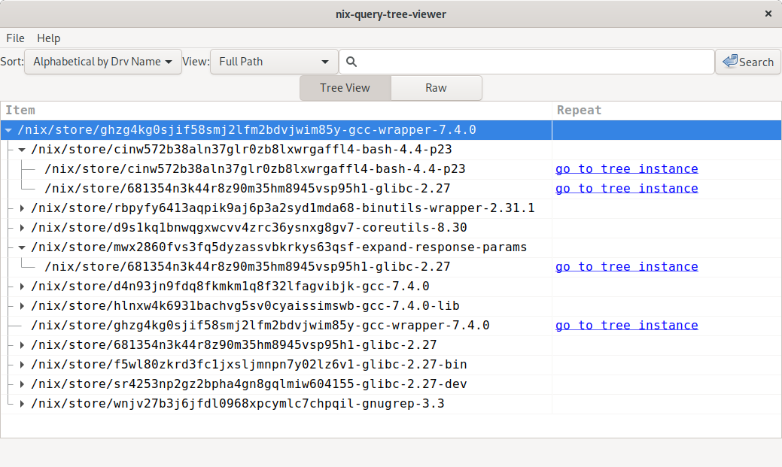Expand the coreutils-8.30 node

[22, 228]
